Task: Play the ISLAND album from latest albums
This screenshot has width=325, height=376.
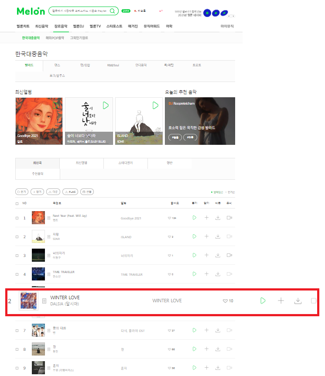Action: click(155, 105)
